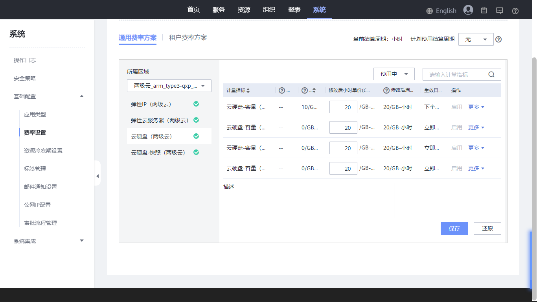Click the 保存 button
Screen dimensions: 537x302
(x=454, y=228)
